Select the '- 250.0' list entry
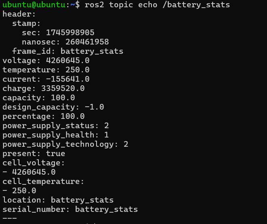Image resolution: width=267 pixels, height=224 pixels. [19, 191]
